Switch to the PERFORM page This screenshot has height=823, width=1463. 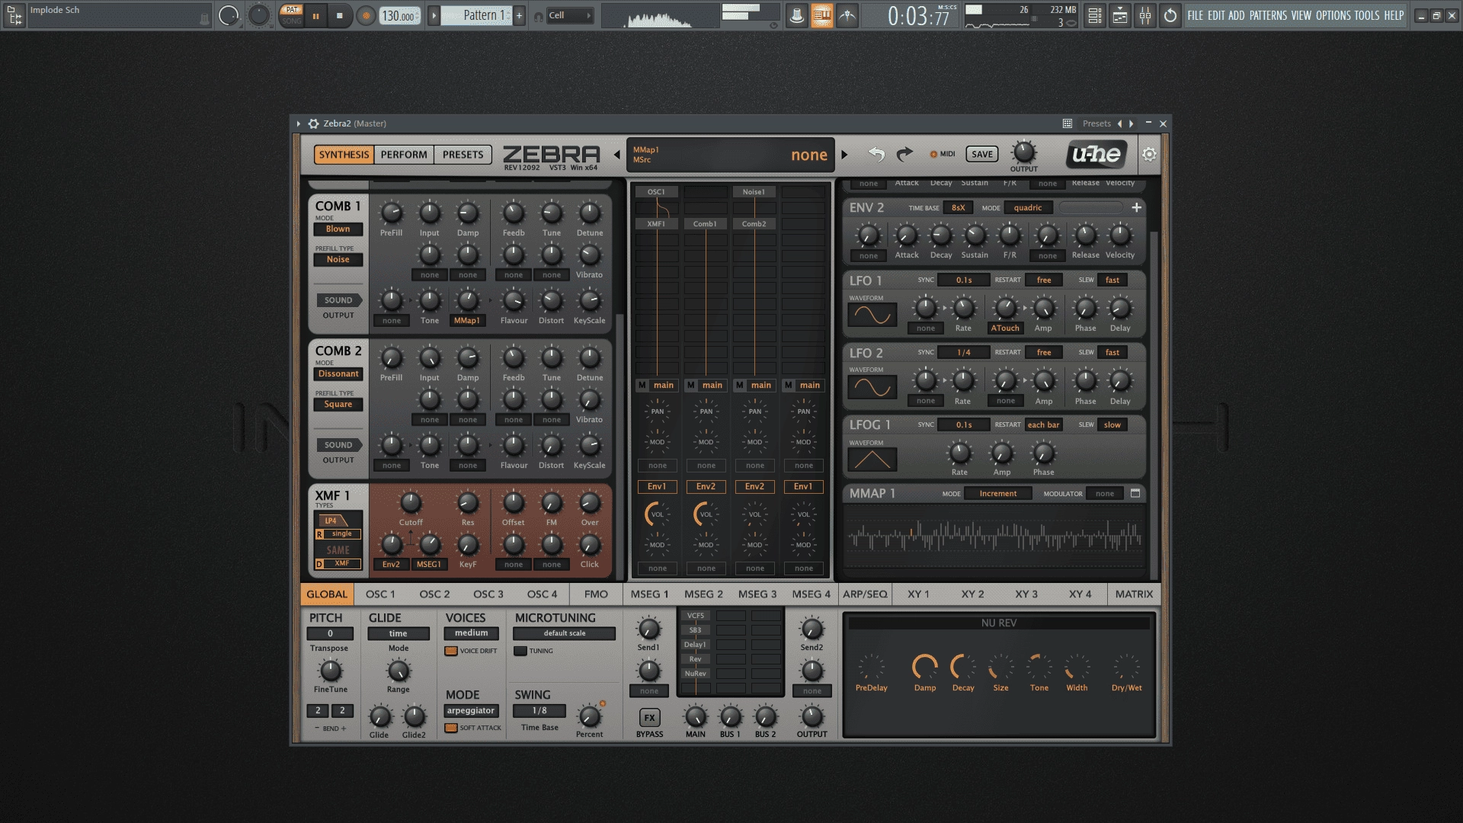coord(404,155)
